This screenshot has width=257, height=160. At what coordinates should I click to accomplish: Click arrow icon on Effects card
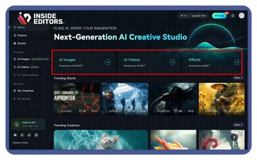point(237,62)
